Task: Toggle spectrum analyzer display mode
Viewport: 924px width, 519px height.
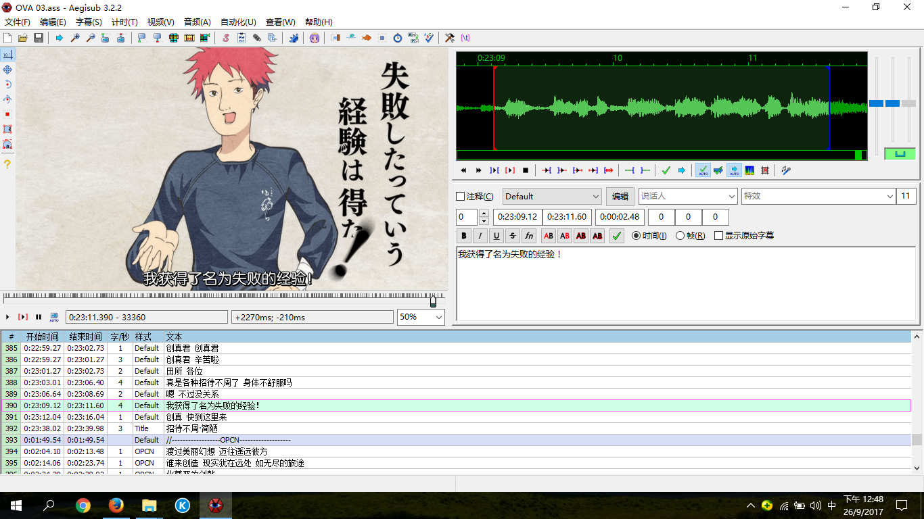Action: pyautogui.click(x=749, y=170)
